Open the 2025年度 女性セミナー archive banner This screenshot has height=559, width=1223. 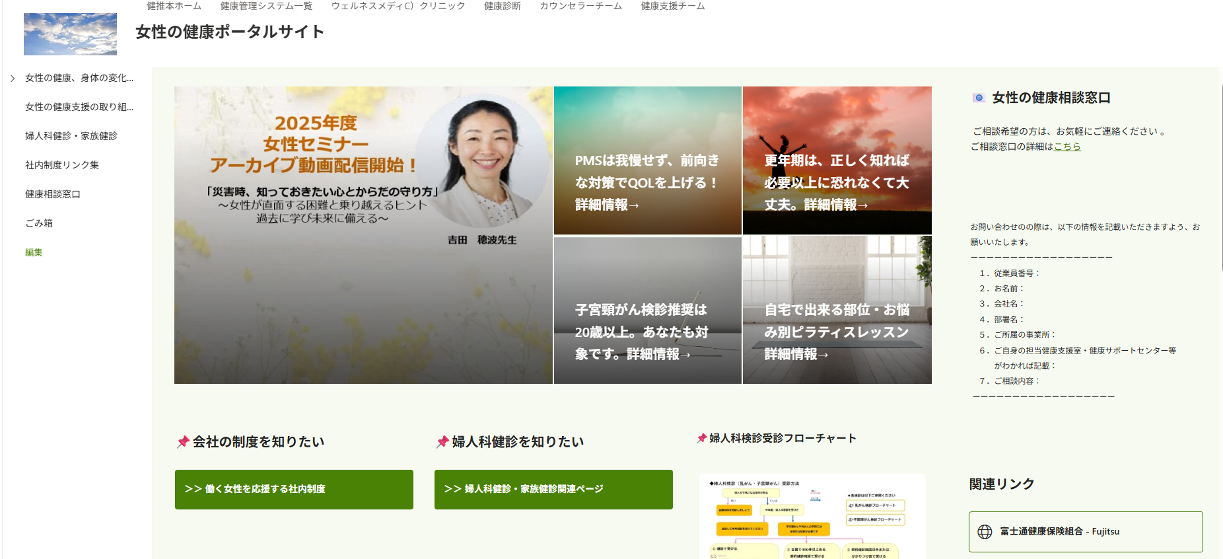pyautogui.click(x=363, y=235)
